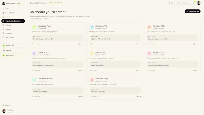Screen dimensions: 204x115
Task: Click the Founders Table calendar icon
Action: 149,27
